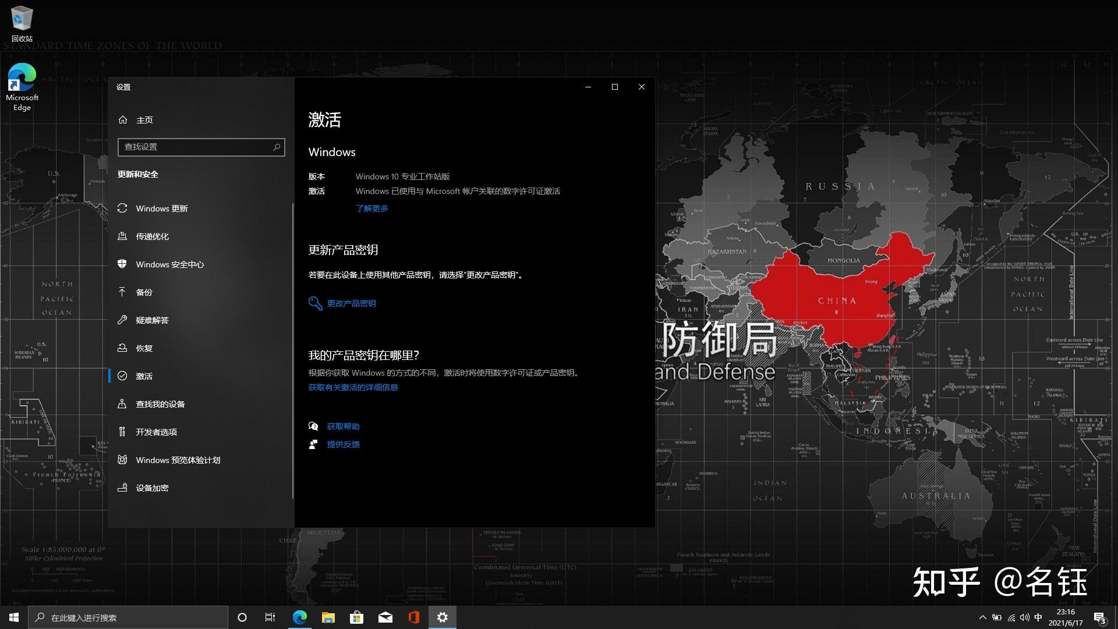Open the 疑难解答 section
Screen dimensions: 1118x629
click(x=152, y=320)
